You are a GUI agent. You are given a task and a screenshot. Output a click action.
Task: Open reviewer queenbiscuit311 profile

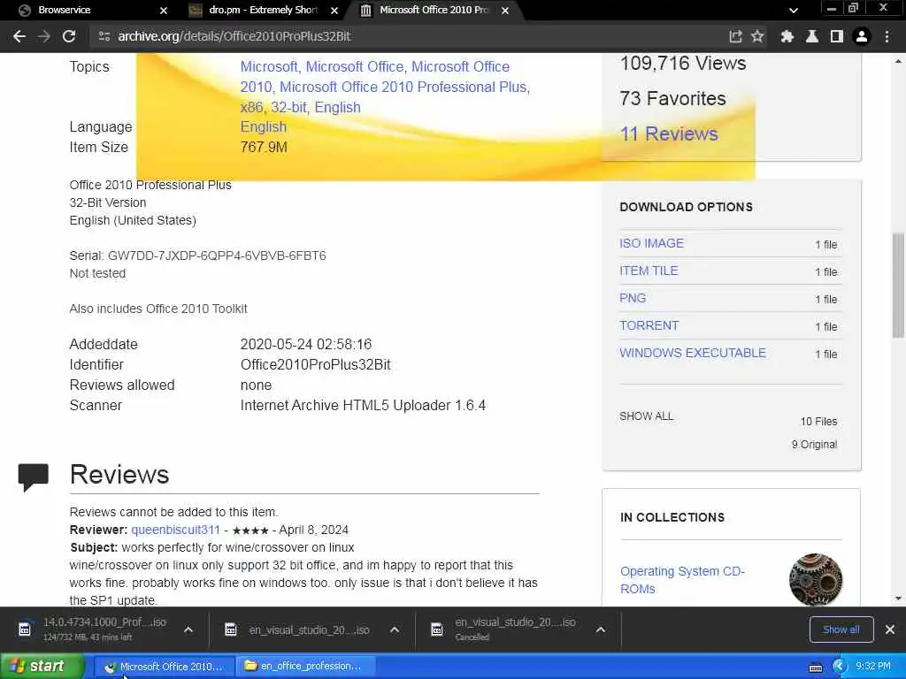(176, 530)
